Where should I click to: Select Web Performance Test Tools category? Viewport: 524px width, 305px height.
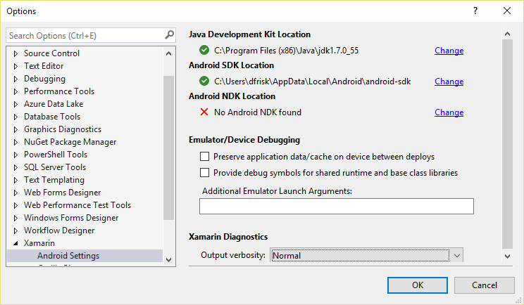(77, 205)
